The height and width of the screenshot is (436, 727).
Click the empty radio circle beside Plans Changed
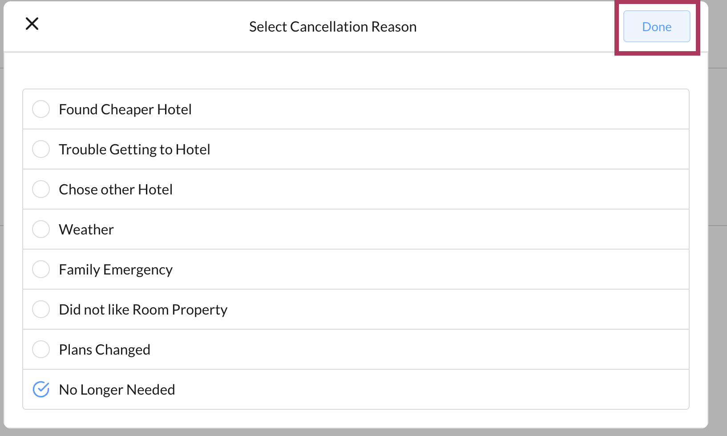[40, 349]
